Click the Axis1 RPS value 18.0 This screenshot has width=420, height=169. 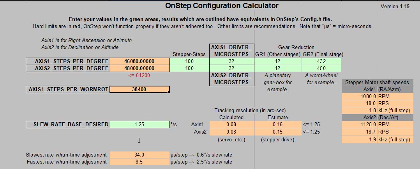(x=360, y=103)
